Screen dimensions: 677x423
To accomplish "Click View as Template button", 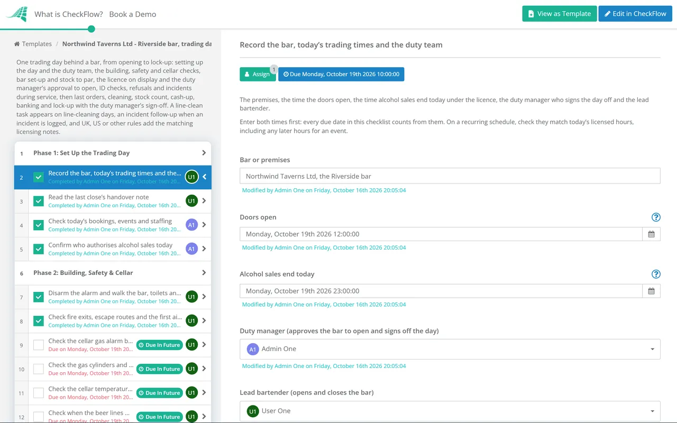I will coord(560,14).
